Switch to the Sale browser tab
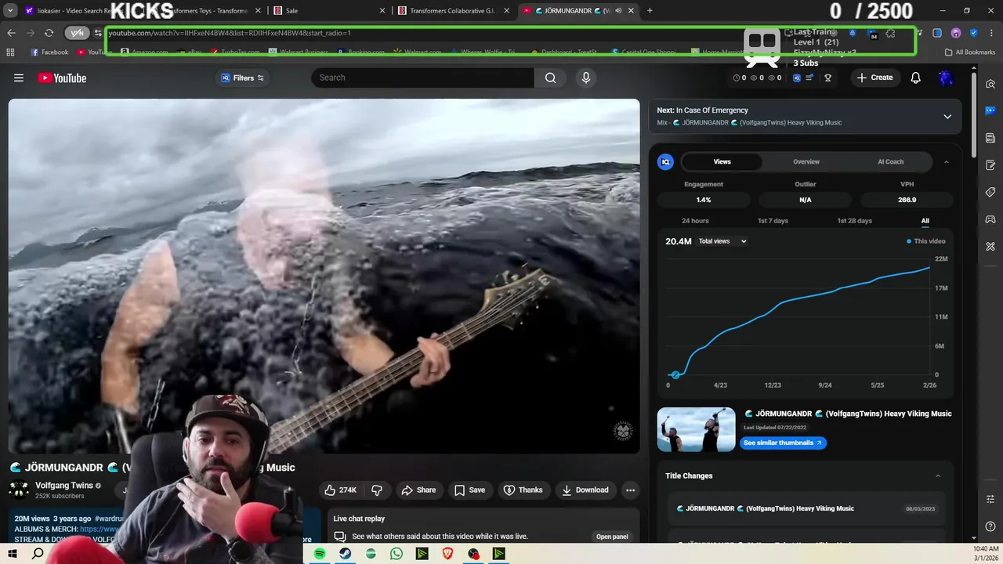This screenshot has width=1003, height=564. [x=328, y=11]
